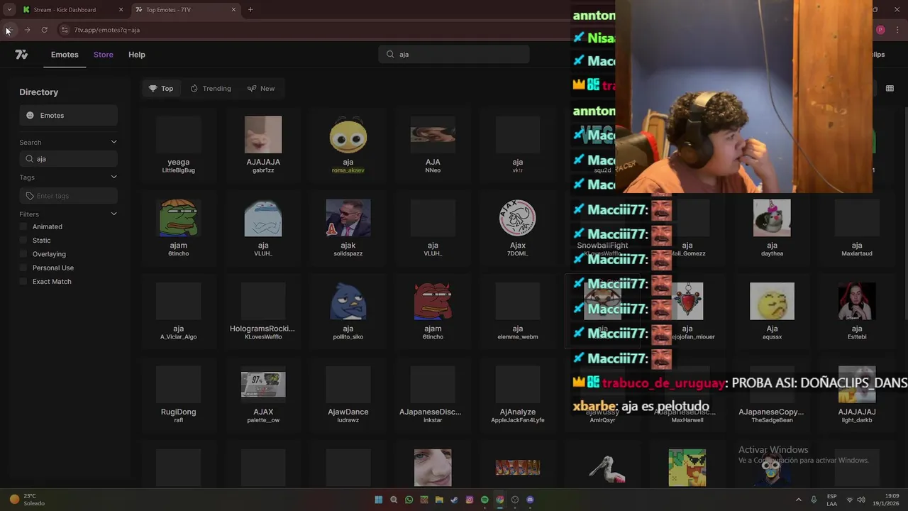Click the Enter tags input field
This screenshot has width=908, height=511.
pyautogui.click(x=68, y=196)
